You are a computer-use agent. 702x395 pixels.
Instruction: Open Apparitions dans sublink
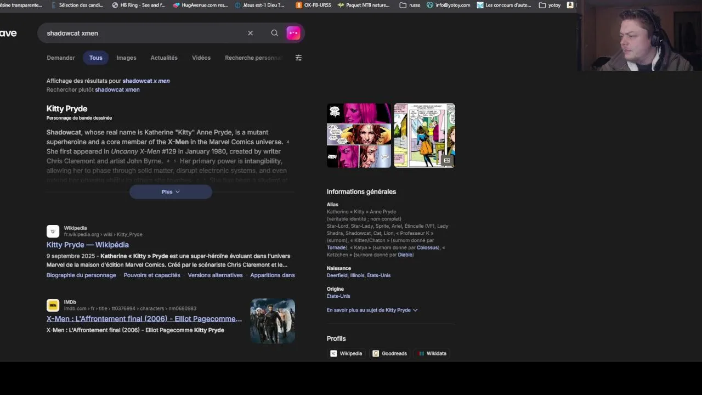pyautogui.click(x=273, y=275)
